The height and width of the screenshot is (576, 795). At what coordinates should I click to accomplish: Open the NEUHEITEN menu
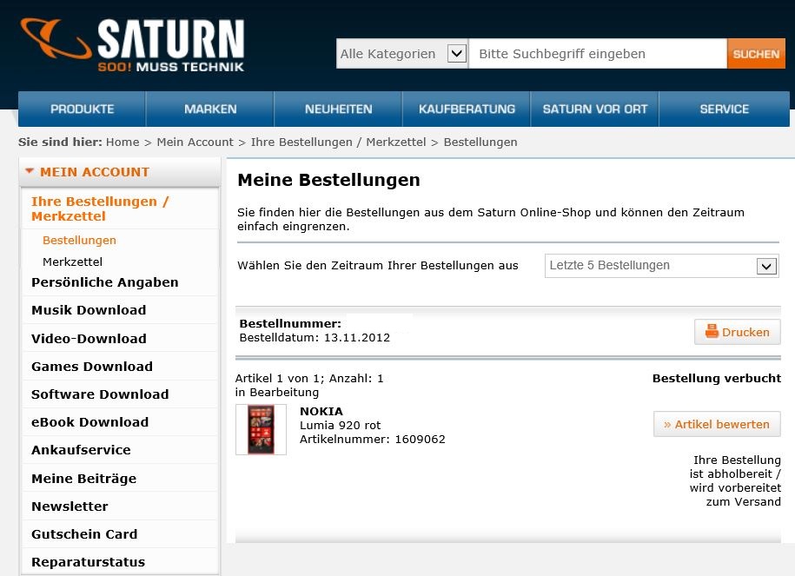338,109
